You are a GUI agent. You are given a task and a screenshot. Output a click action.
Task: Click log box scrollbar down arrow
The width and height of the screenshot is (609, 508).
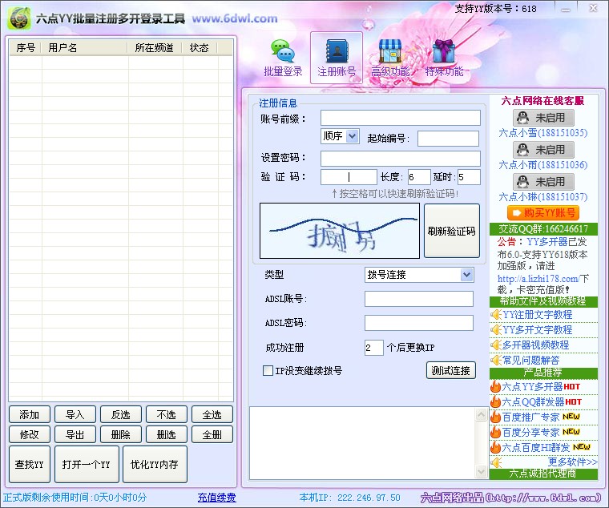click(x=481, y=472)
